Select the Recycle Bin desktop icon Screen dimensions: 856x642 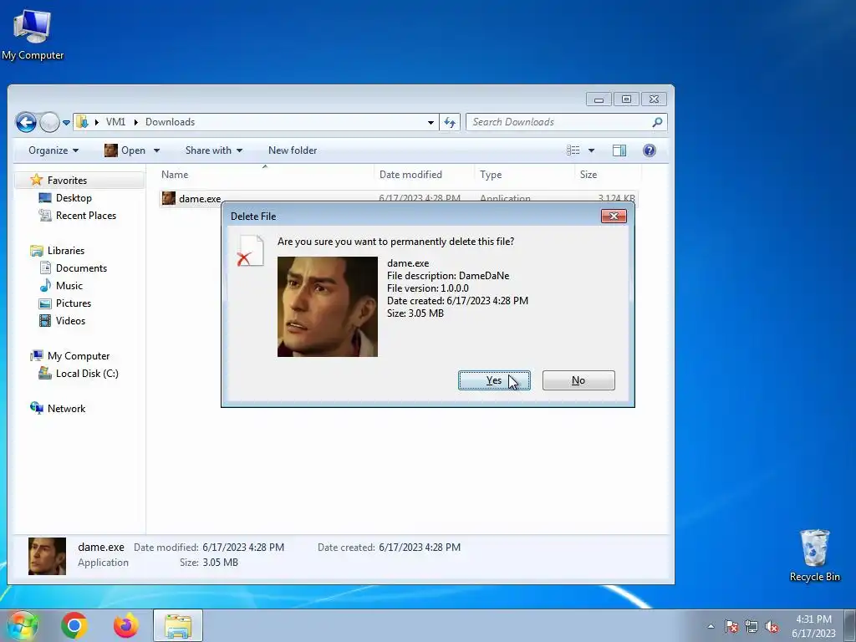(814, 556)
